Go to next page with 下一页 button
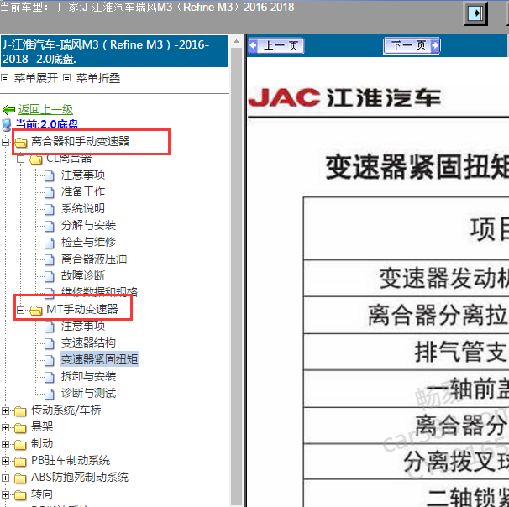 [412, 45]
